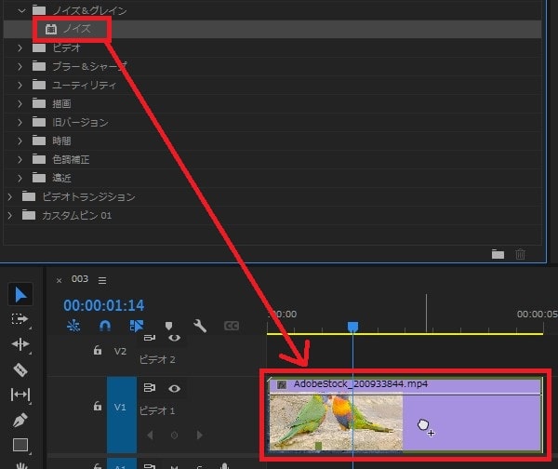Select the ノイズ effect item
Screen dimensions: 558x469
coord(76,29)
